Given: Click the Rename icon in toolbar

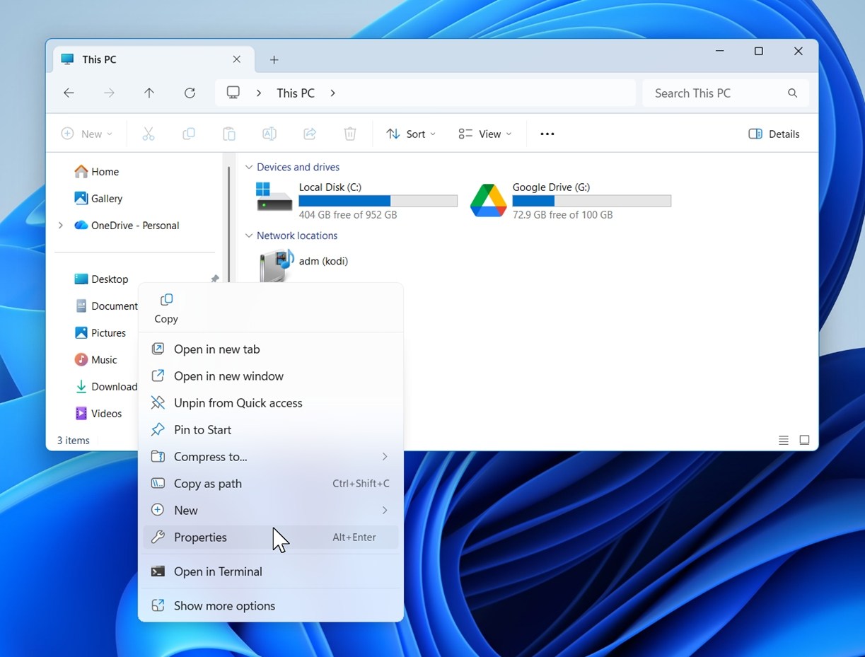Looking at the screenshot, I should pos(269,134).
